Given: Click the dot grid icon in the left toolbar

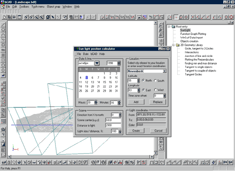Looking at the screenshot, I should click(x=3, y=121).
